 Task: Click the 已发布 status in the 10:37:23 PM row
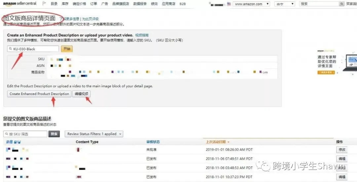[x=151, y=177]
